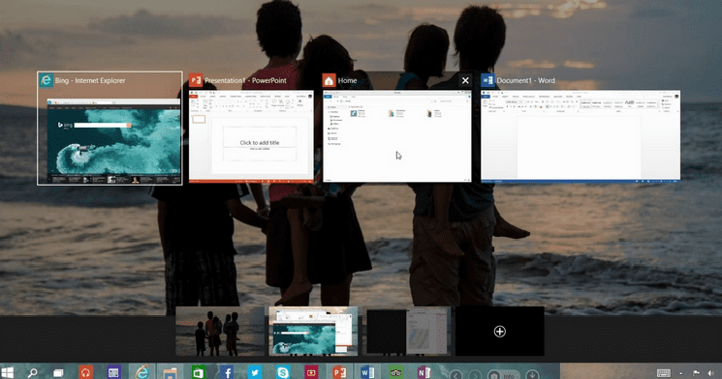The width and height of the screenshot is (722, 379).
Task: Select the Document1 - Word window thumbnail
Action: click(x=581, y=136)
